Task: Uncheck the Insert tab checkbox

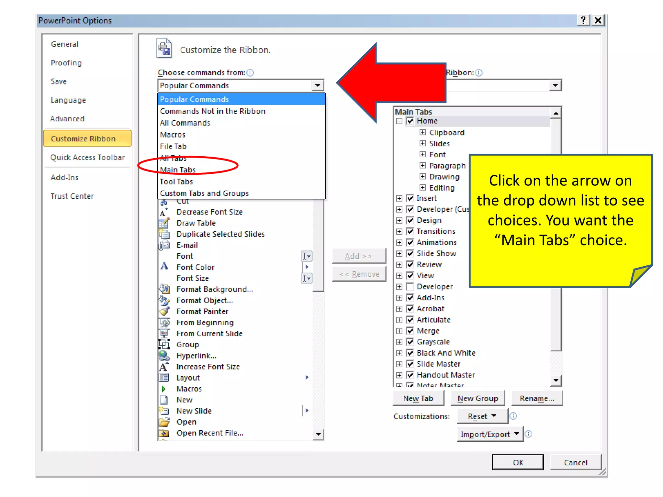Action: pos(410,198)
